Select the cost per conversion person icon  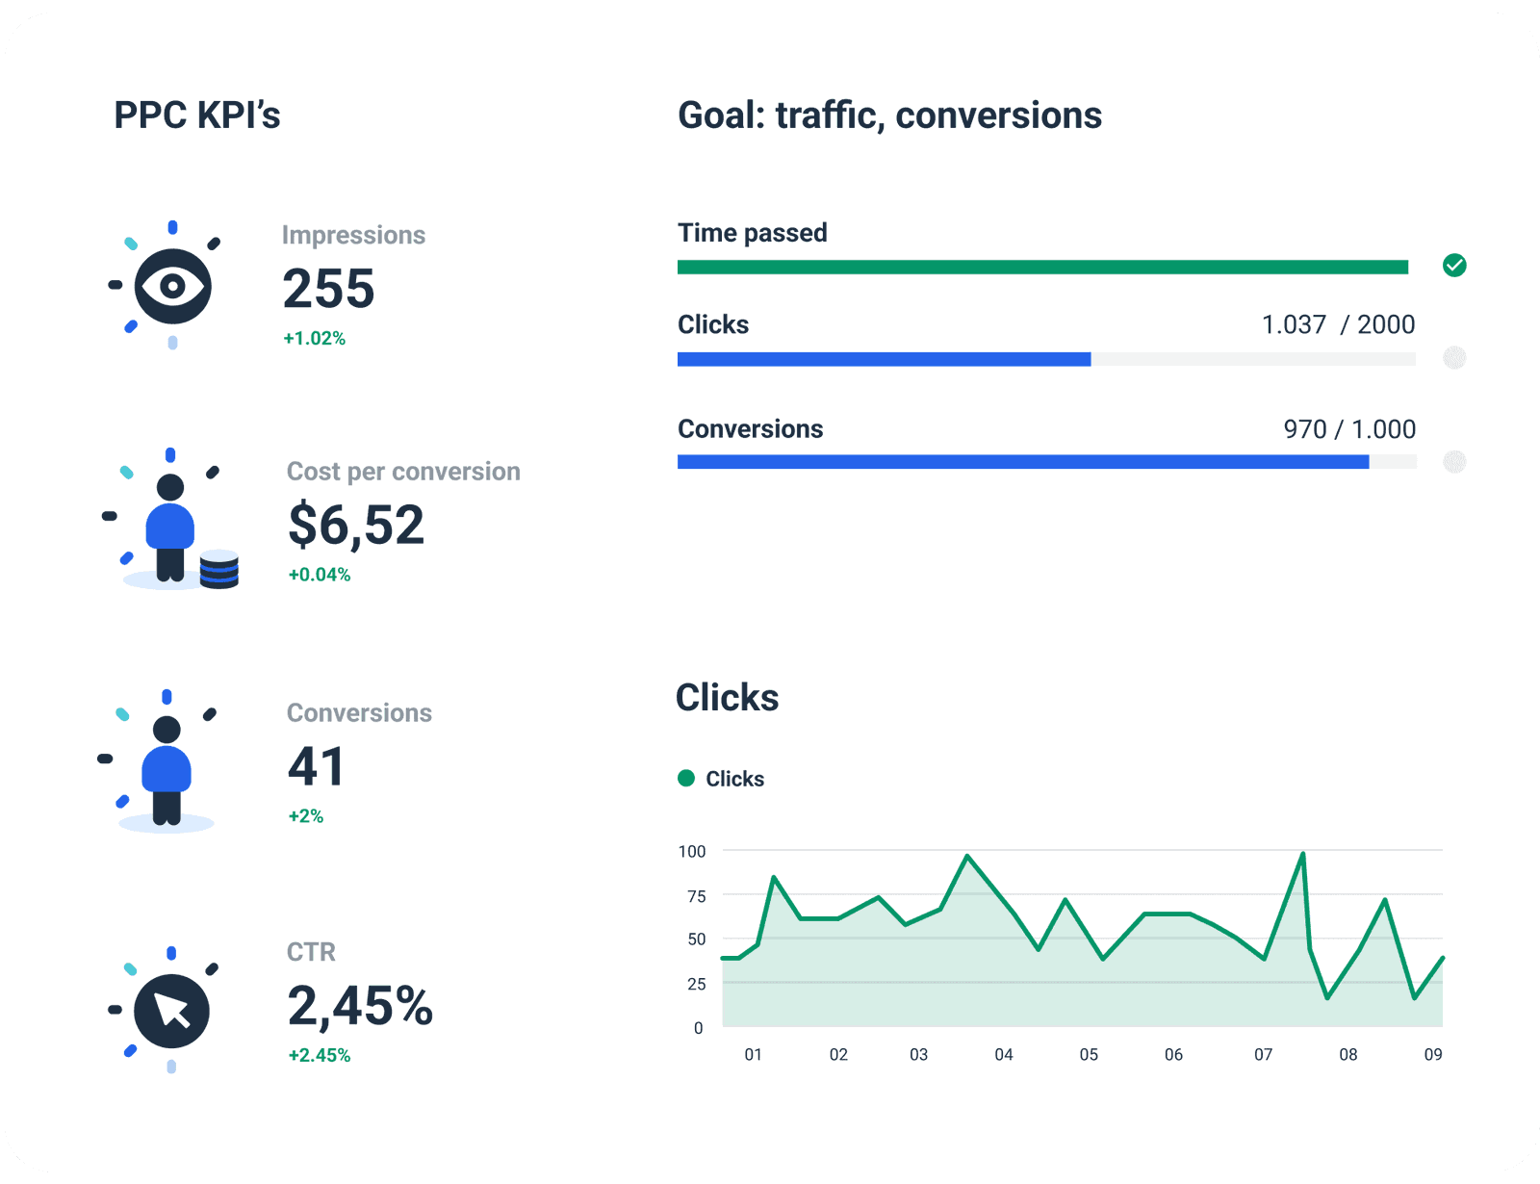(171, 525)
